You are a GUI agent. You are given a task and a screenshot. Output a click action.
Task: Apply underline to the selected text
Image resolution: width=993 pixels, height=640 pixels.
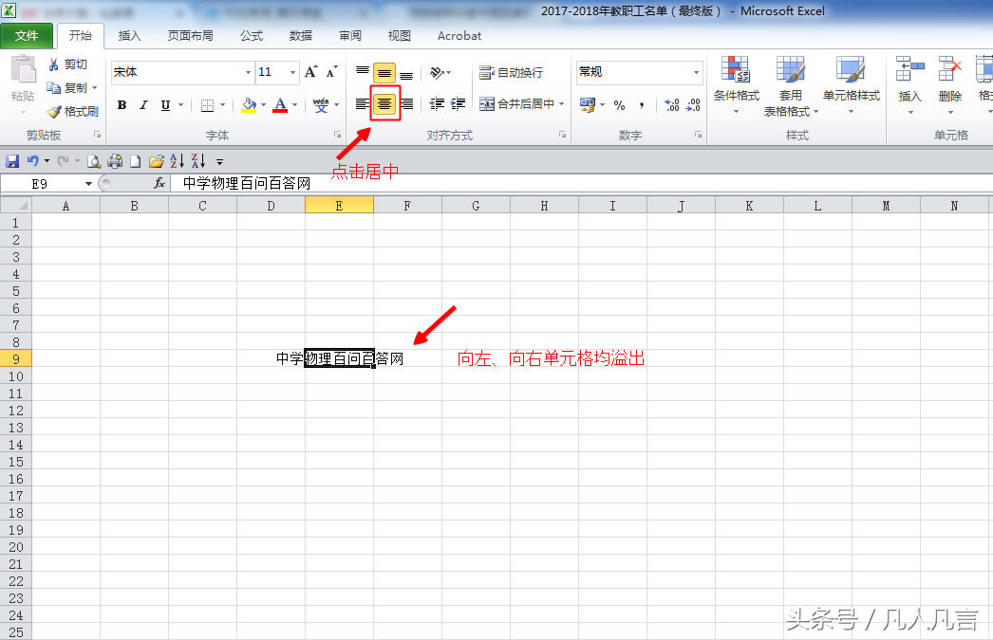164,104
